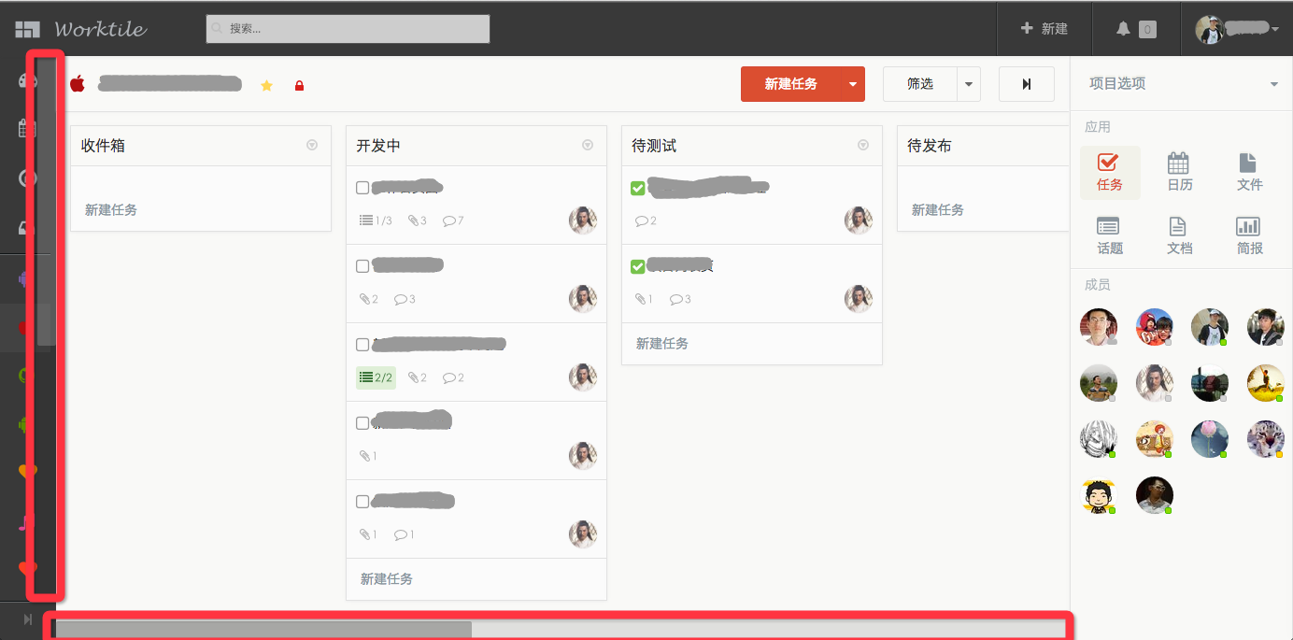Click the 1/3 checklist indicator on first task
This screenshot has height=640, width=1293.
click(x=376, y=220)
